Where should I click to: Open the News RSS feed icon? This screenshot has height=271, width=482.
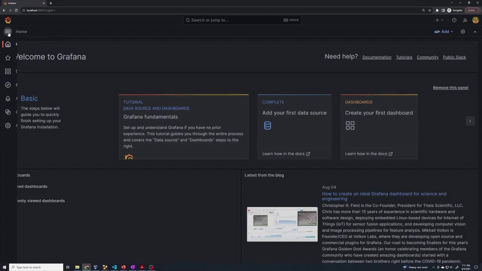pos(465,20)
